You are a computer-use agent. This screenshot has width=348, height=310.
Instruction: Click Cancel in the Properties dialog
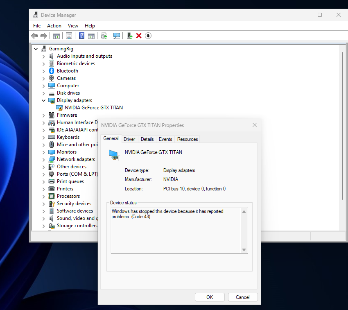point(243,297)
